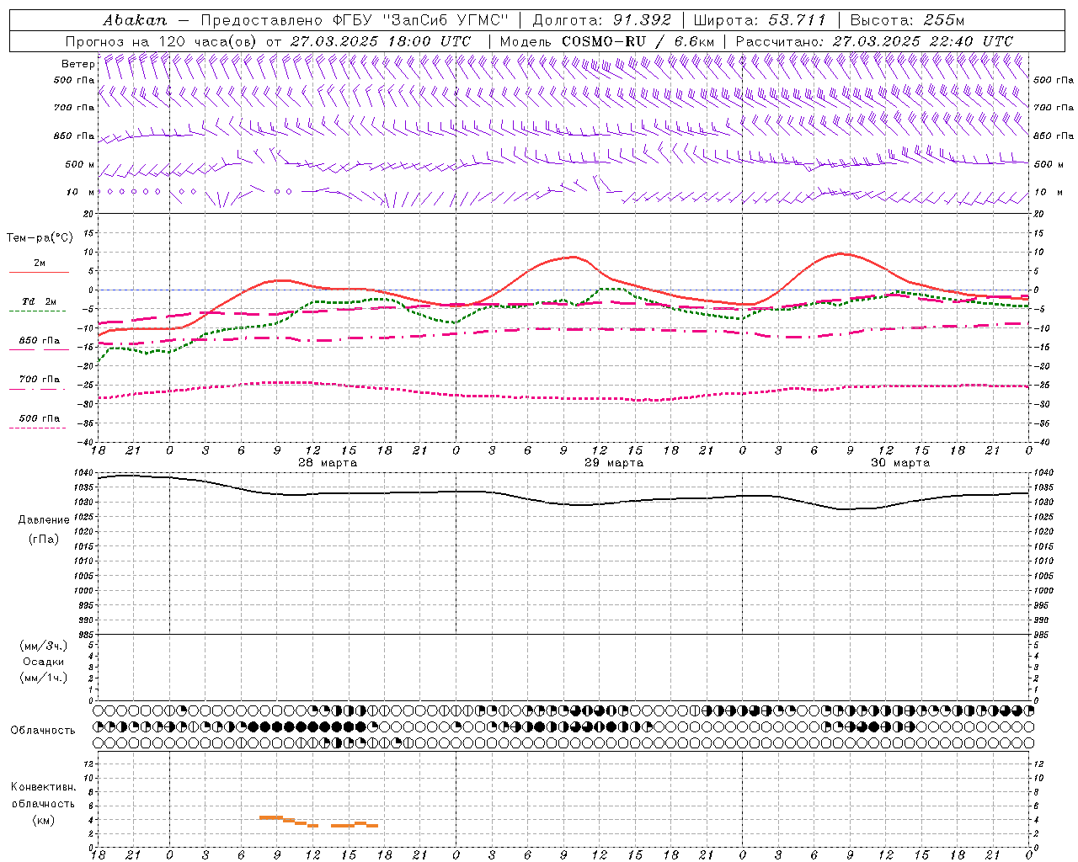Click the red "2м" legend line

coord(39,272)
